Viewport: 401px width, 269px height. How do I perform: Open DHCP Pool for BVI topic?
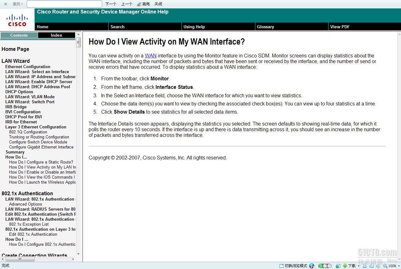coord(24,117)
